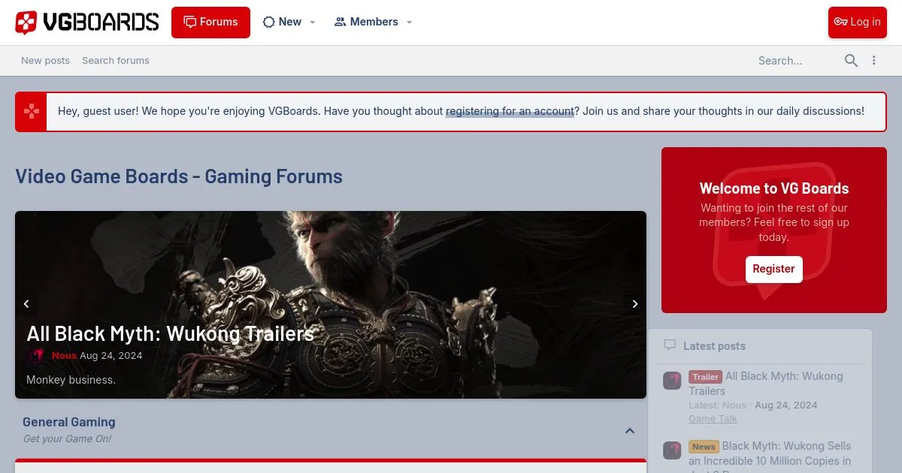Click the Latest posts speech bubble icon
This screenshot has height=473, width=902.
point(670,345)
